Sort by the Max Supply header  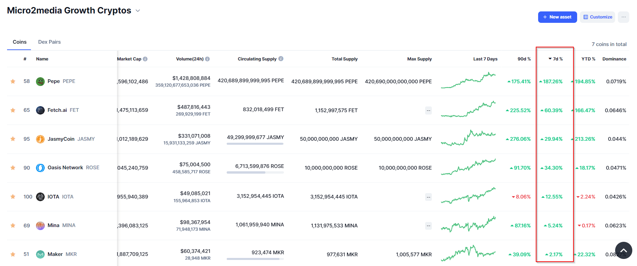pos(419,59)
